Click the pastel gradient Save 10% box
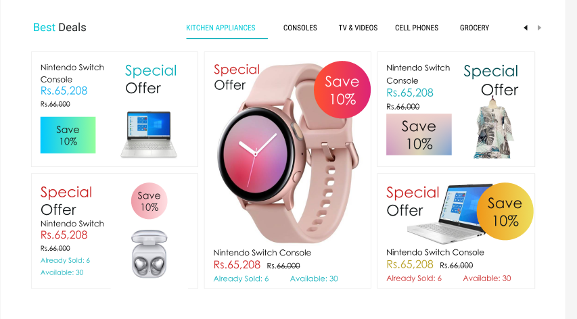The height and width of the screenshot is (319, 577). [x=419, y=134]
